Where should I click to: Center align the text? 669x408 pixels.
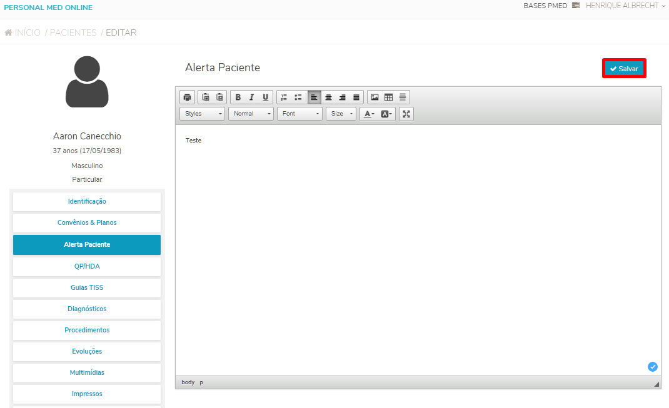click(328, 97)
